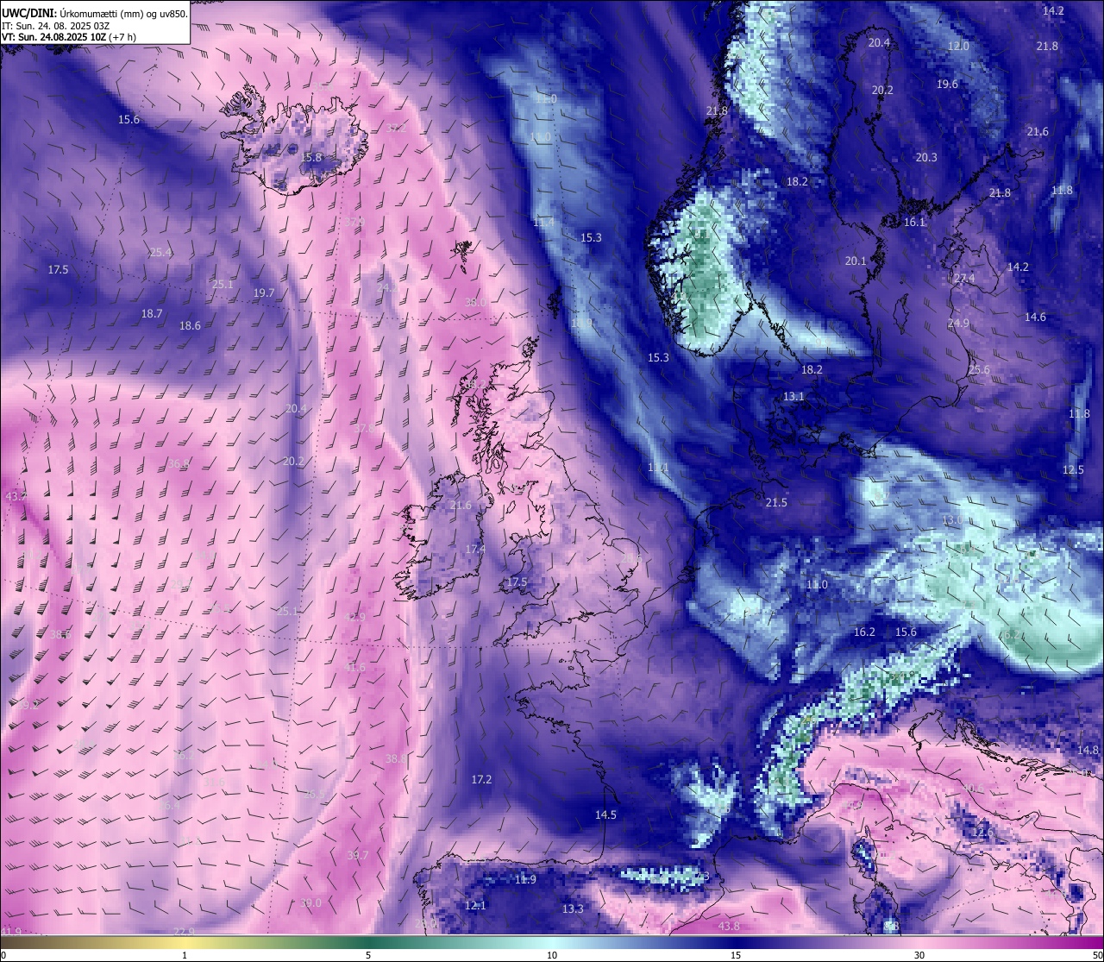Click the 10 tick label on the color scale

[x=552, y=955]
